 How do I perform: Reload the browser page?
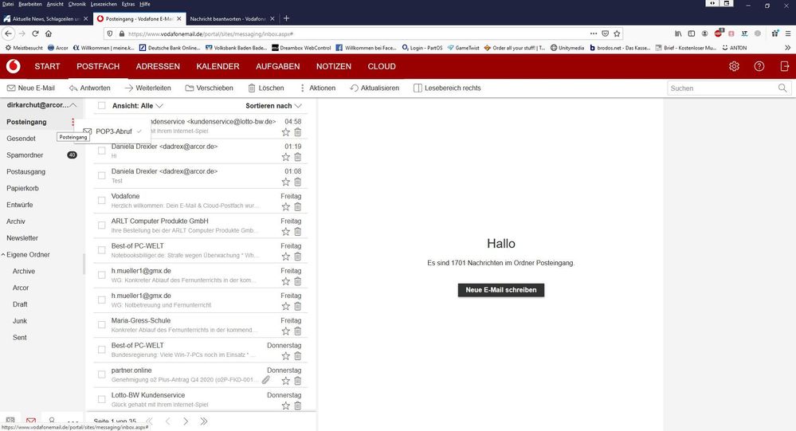[x=35, y=33]
